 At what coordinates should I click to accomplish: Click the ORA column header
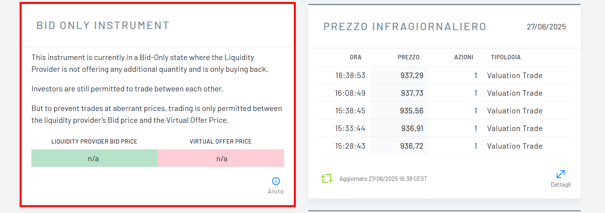click(x=355, y=57)
